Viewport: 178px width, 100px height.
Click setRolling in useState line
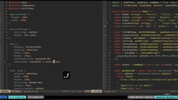[141, 41]
